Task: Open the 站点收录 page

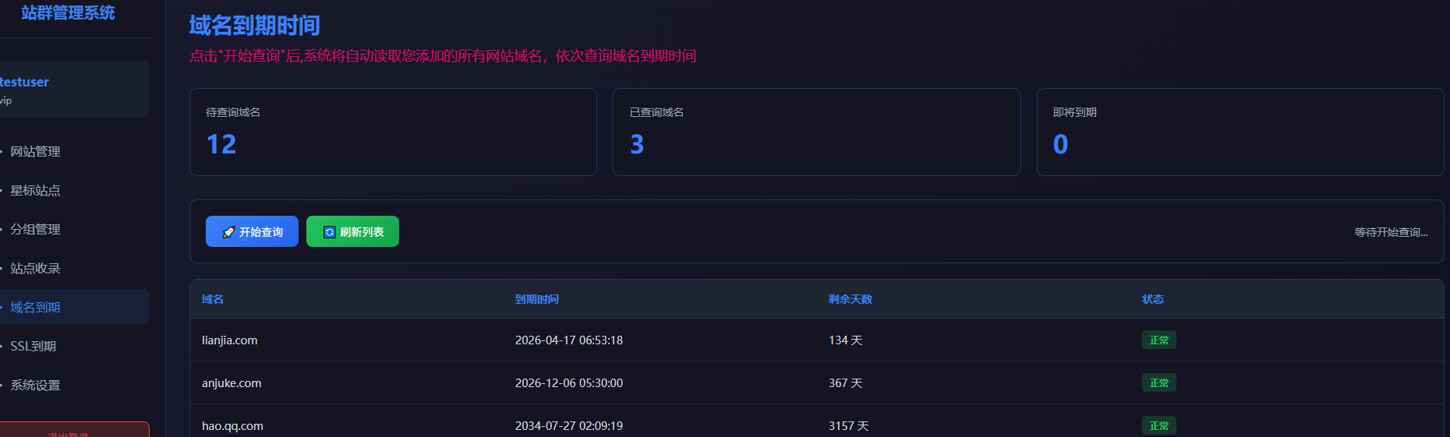Action: tap(35, 268)
